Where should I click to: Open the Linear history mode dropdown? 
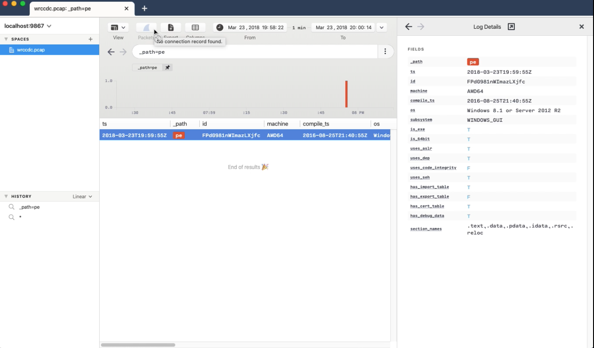point(82,196)
